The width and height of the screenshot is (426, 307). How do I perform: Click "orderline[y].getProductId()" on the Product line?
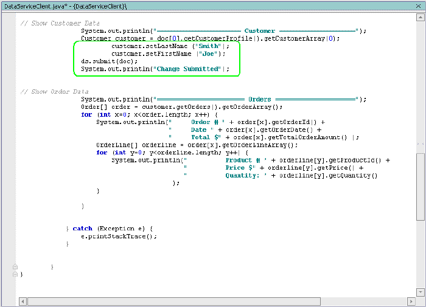coord(330,160)
